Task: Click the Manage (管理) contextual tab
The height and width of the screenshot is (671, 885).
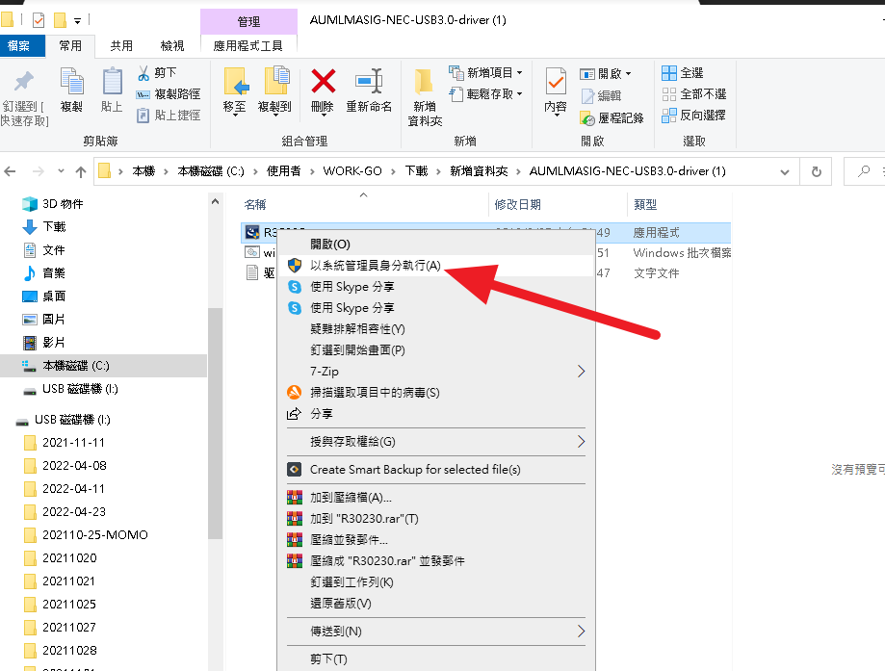Action: click(x=248, y=21)
